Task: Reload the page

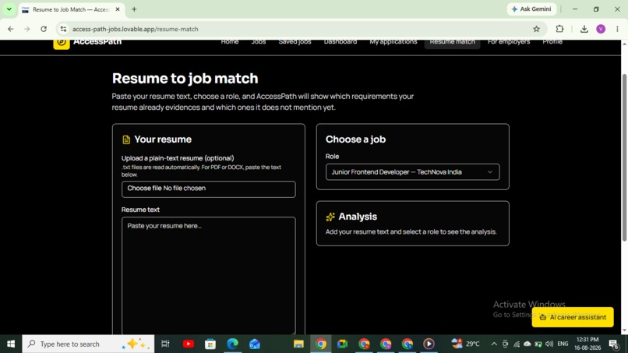Action: coord(44,29)
